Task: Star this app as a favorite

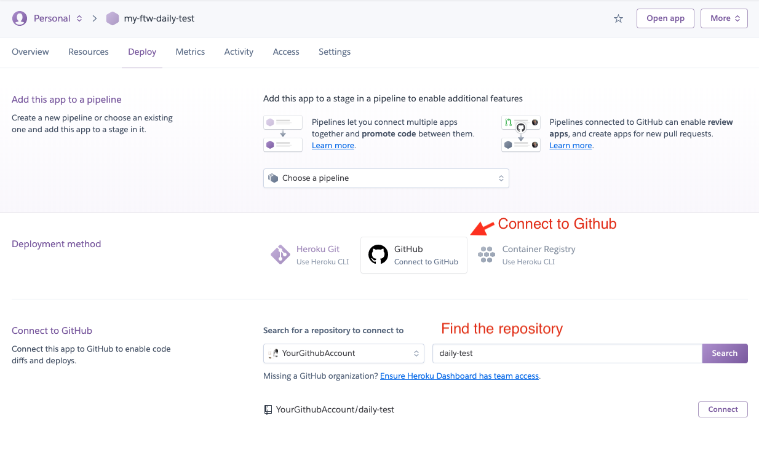Action: [618, 18]
